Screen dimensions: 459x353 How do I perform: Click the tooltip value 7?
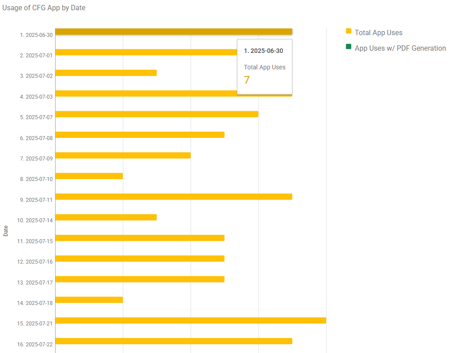coord(247,80)
